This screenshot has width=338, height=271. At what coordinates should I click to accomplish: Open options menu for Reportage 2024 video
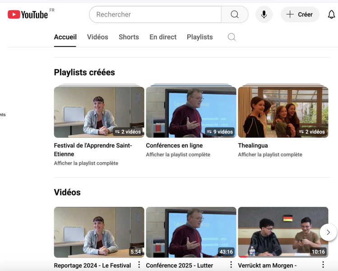pos(139,265)
